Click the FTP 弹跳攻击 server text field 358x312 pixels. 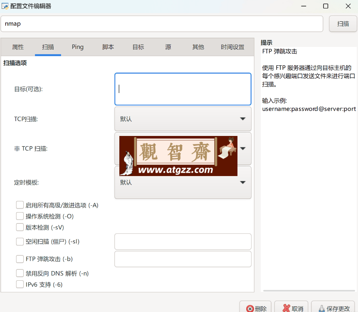[x=183, y=259]
